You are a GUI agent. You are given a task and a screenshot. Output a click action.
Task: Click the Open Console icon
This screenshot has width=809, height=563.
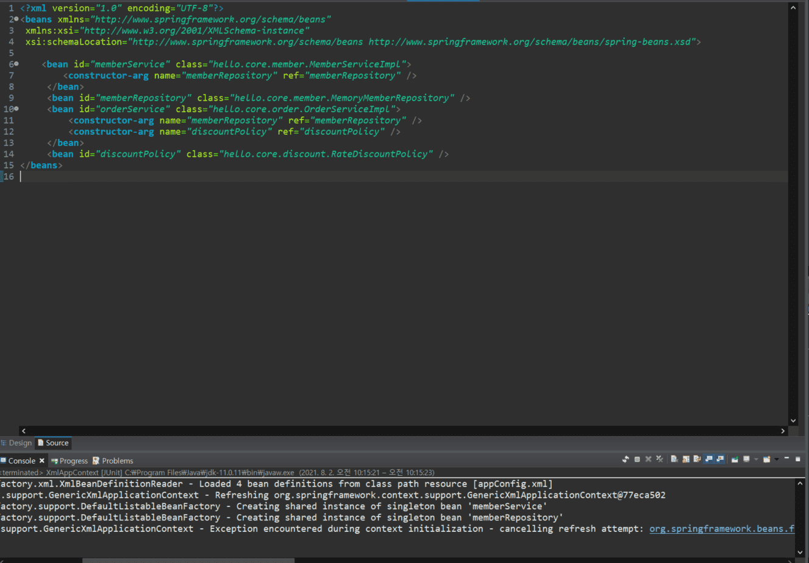pyautogui.click(x=767, y=459)
